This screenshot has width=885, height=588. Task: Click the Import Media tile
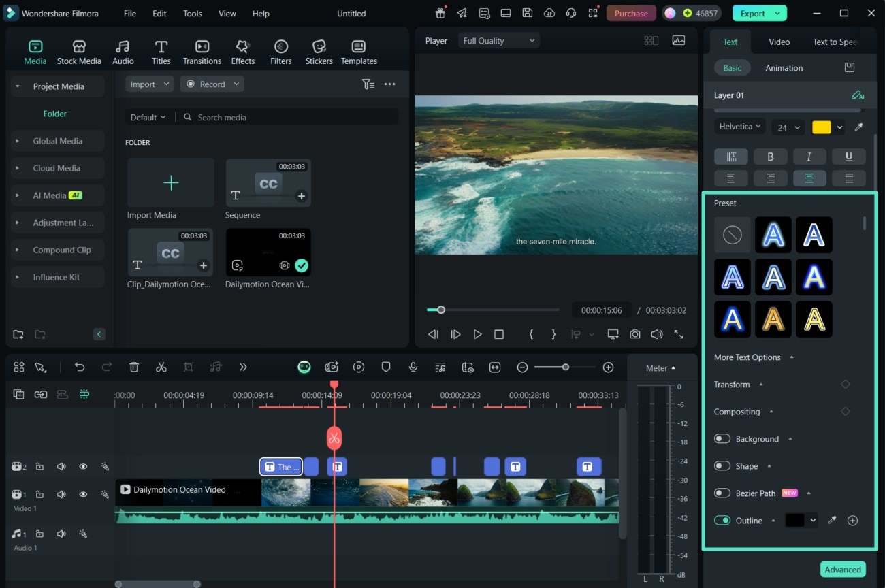[x=171, y=182]
